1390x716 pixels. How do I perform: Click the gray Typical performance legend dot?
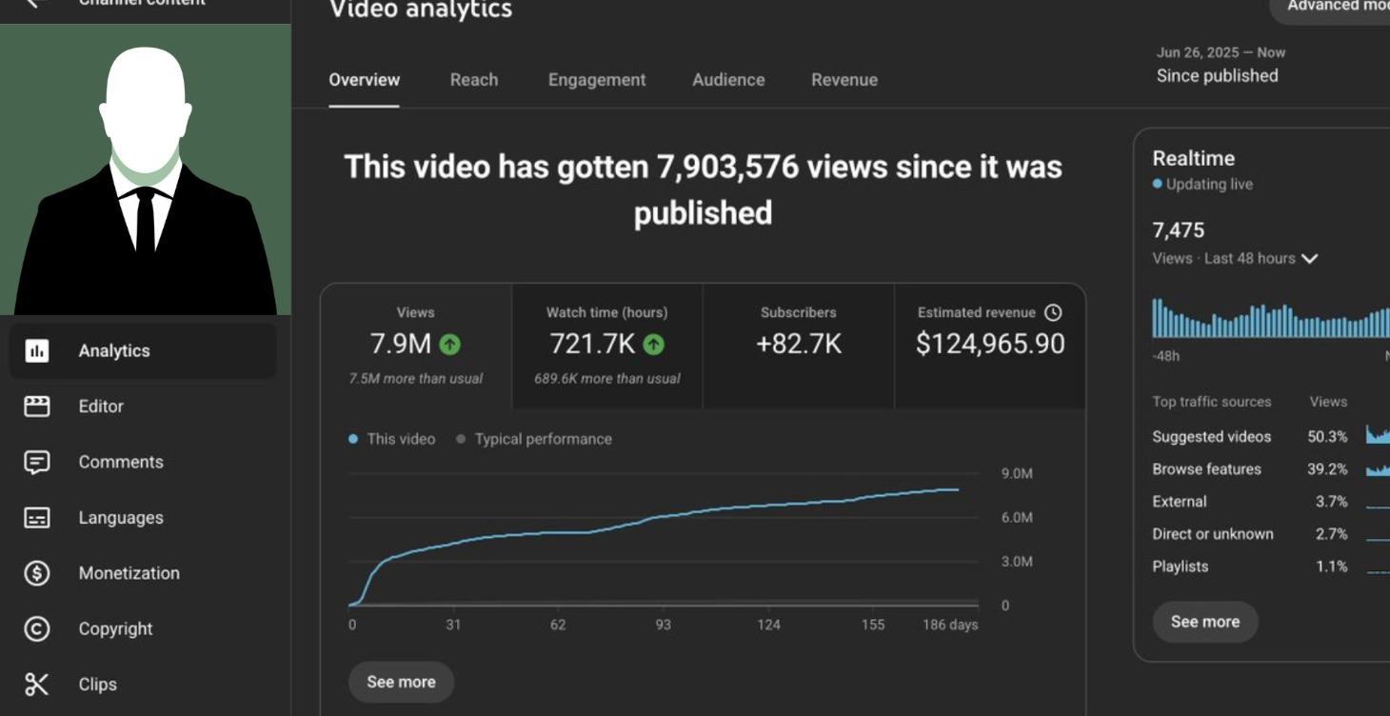[461, 439]
